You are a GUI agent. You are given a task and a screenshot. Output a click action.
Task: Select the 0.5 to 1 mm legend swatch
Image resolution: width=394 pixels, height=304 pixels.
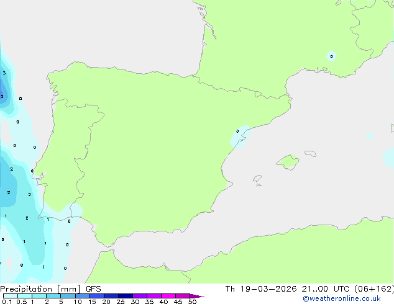click(25, 296)
